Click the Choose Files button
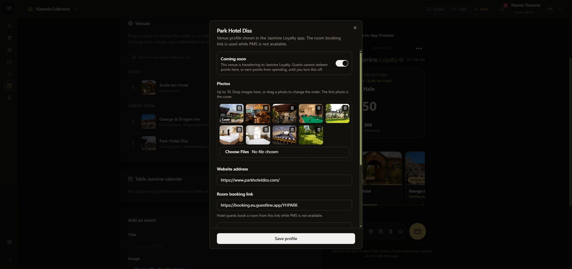The image size is (572, 269). pos(237,152)
